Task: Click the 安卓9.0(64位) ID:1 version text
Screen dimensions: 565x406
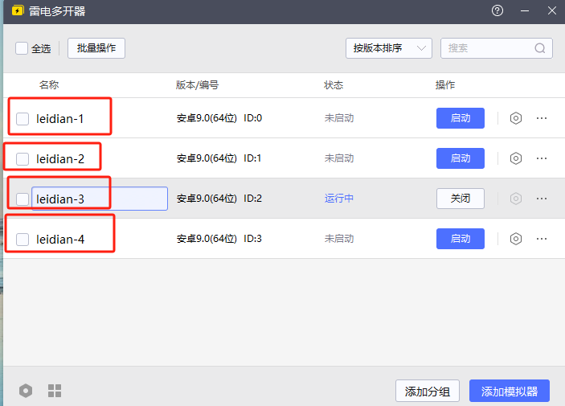Action: (219, 158)
